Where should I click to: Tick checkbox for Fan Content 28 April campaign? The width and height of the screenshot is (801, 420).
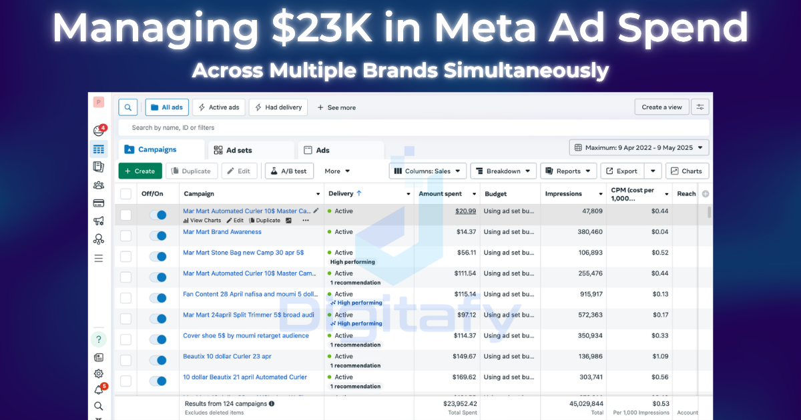click(126, 298)
